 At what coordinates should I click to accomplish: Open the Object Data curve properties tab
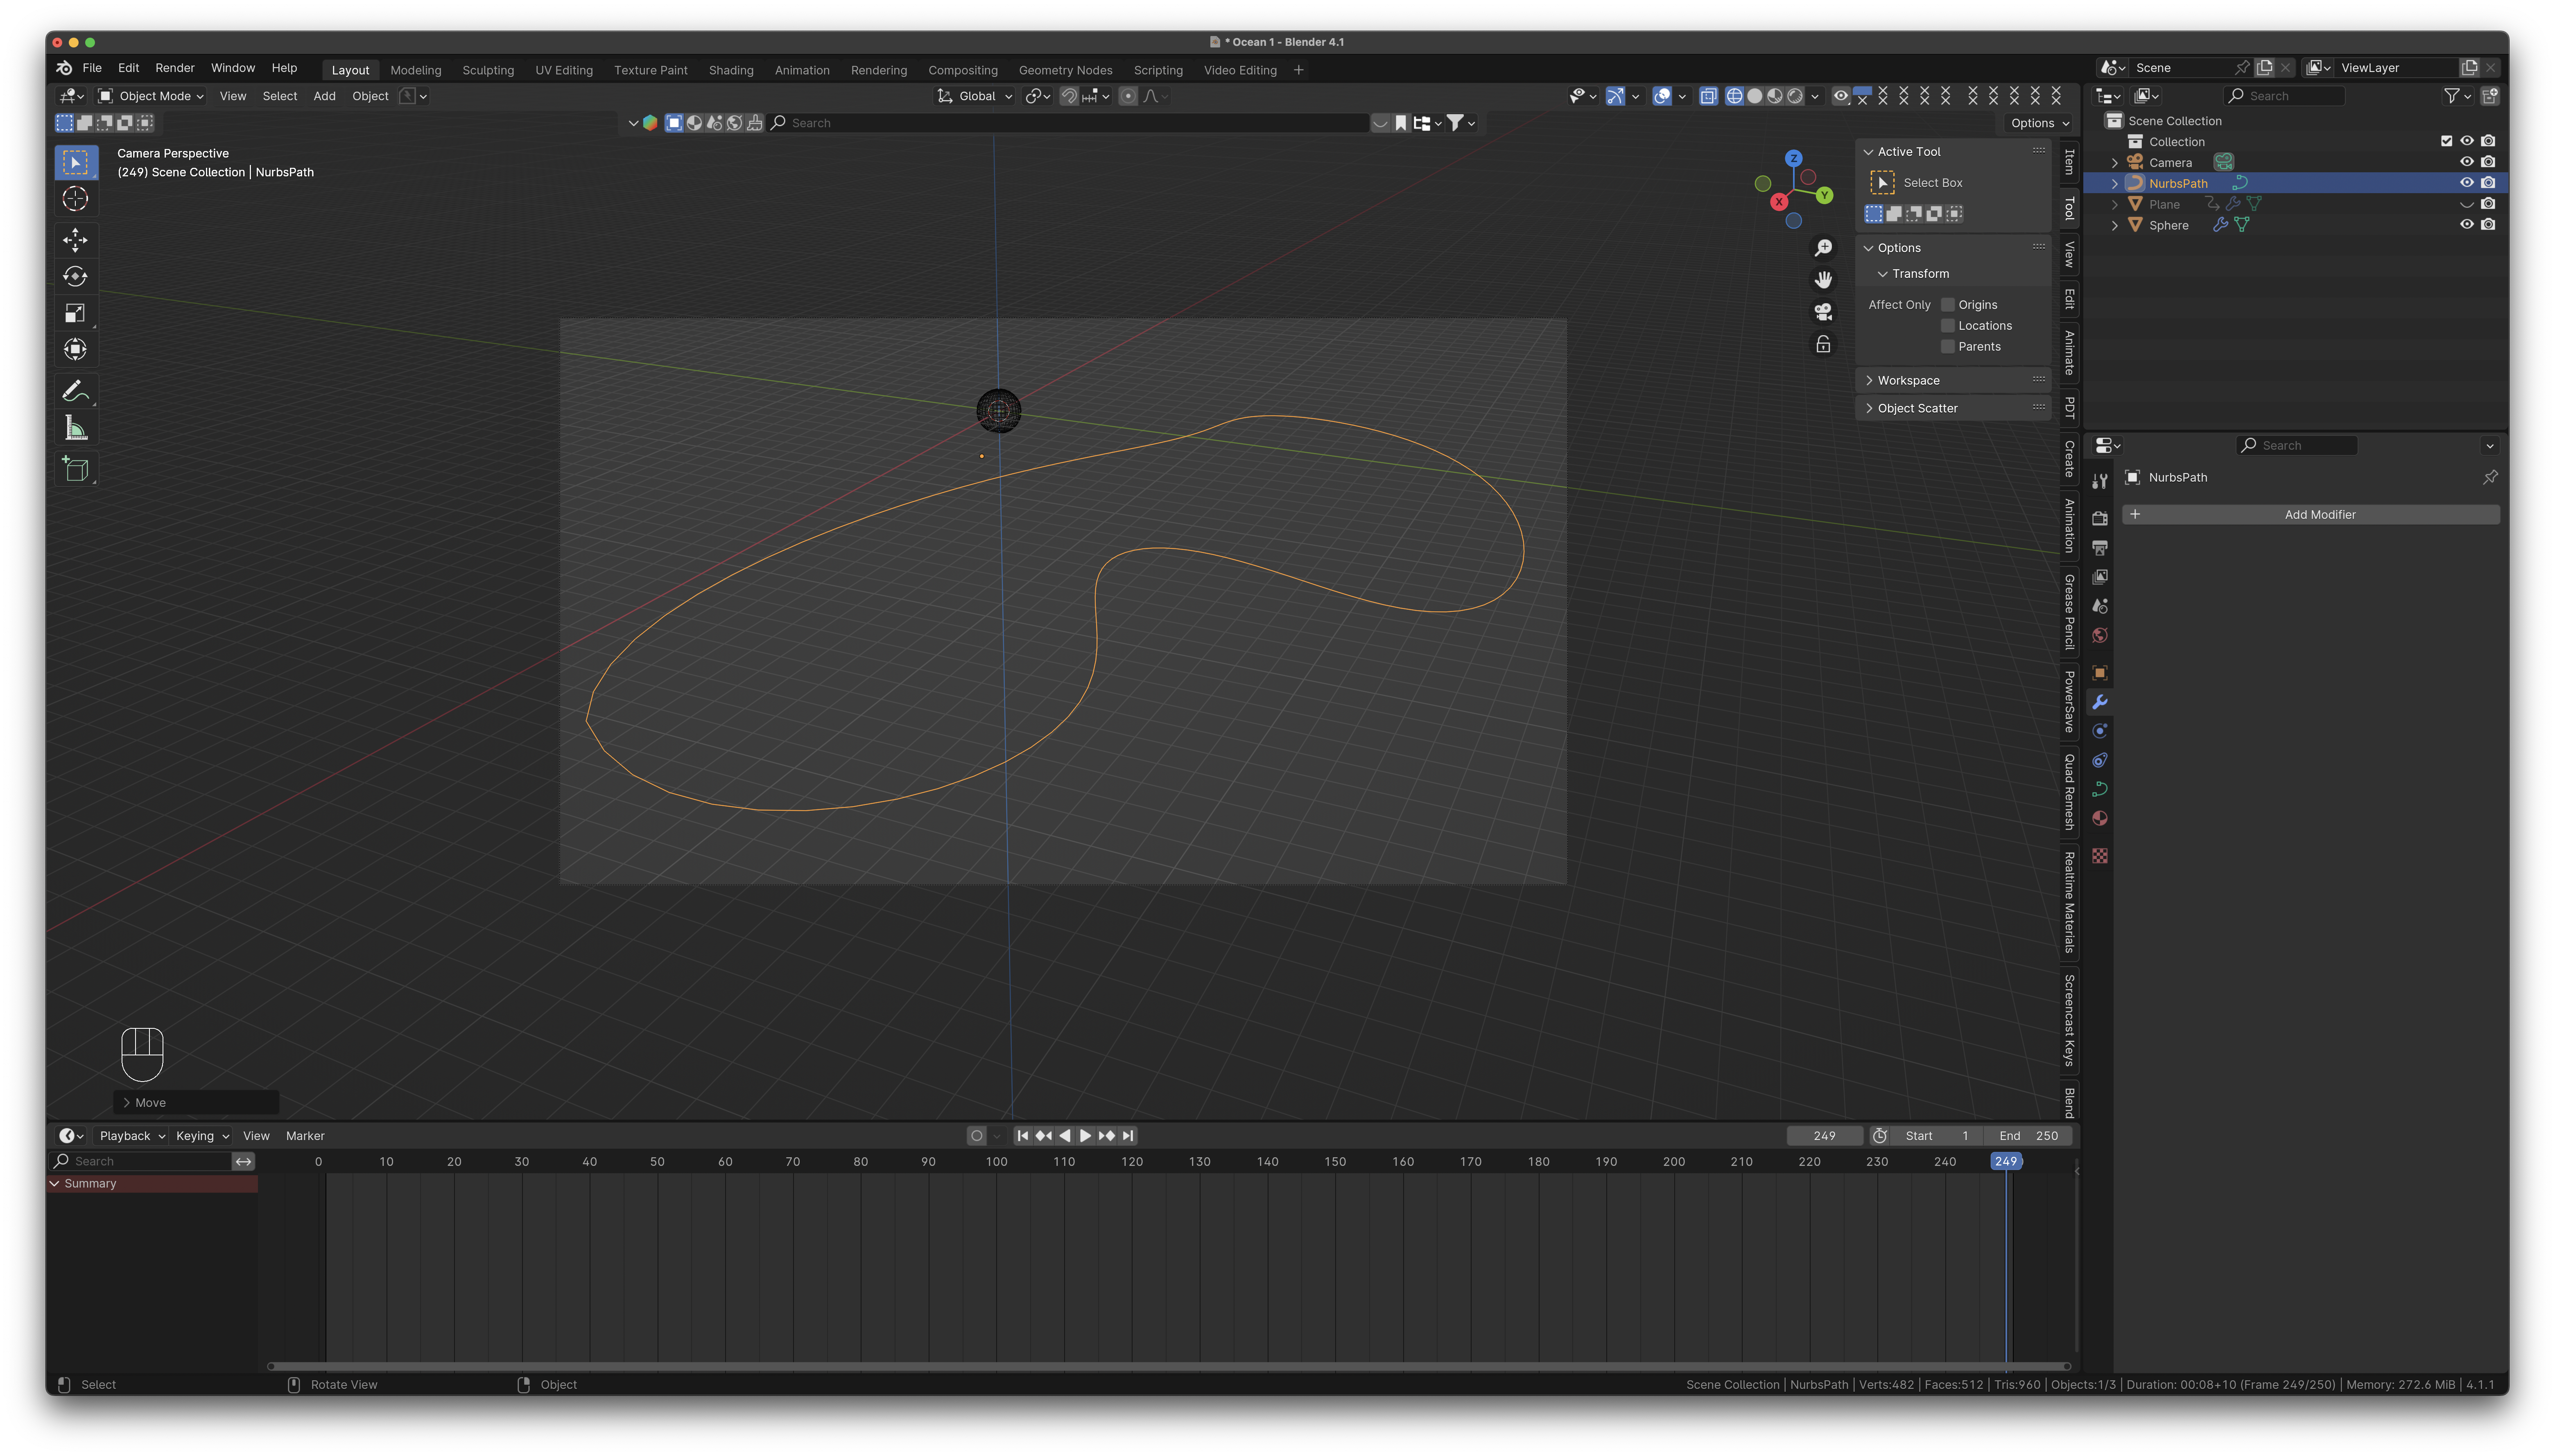pyautogui.click(x=2100, y=789)
